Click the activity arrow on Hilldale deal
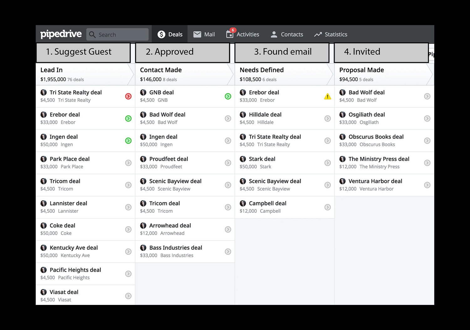Viewport: 470px width, 330px height. point(328,118)
